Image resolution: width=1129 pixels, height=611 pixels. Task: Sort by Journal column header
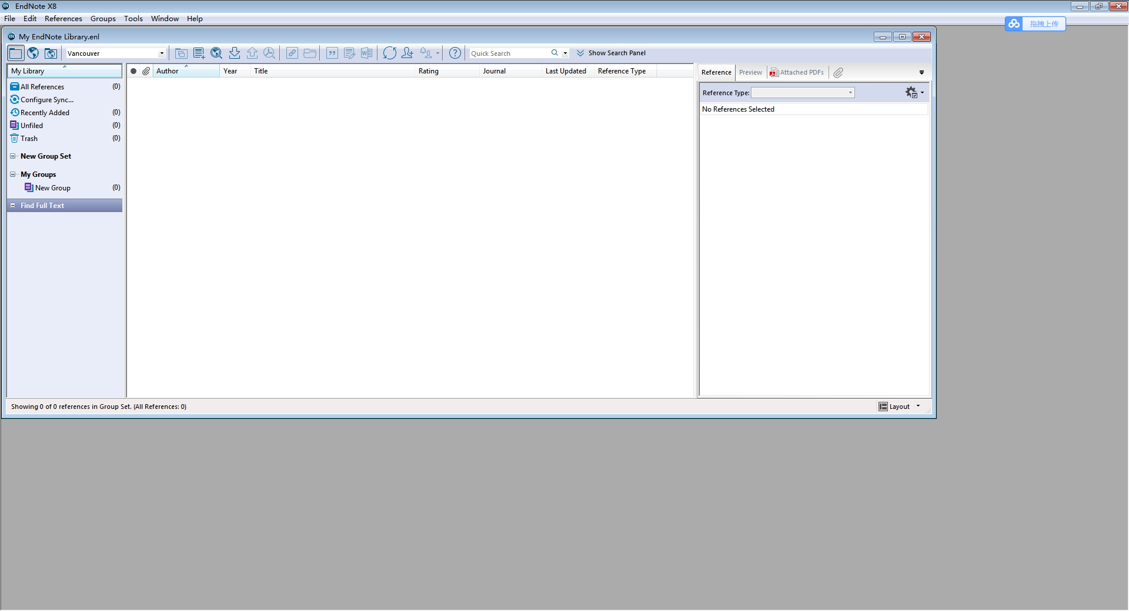[x=511, y=71]
